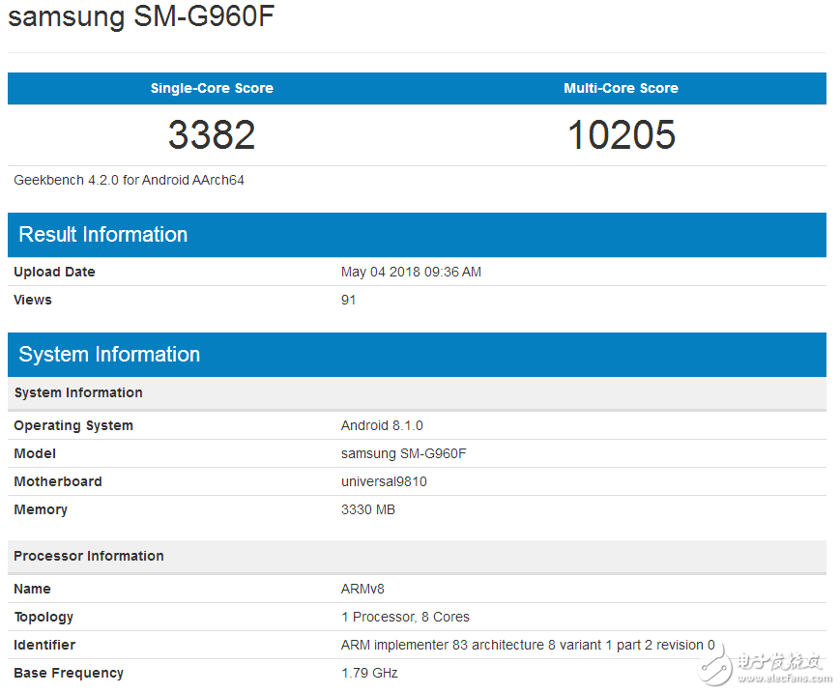
Task: Click the Identifier value ARM implementer 83
Action: (528, 645)
